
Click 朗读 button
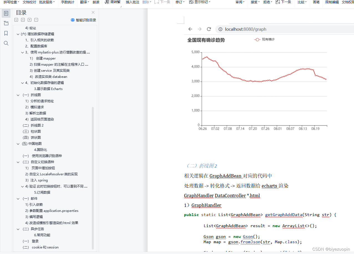[96, 2]
